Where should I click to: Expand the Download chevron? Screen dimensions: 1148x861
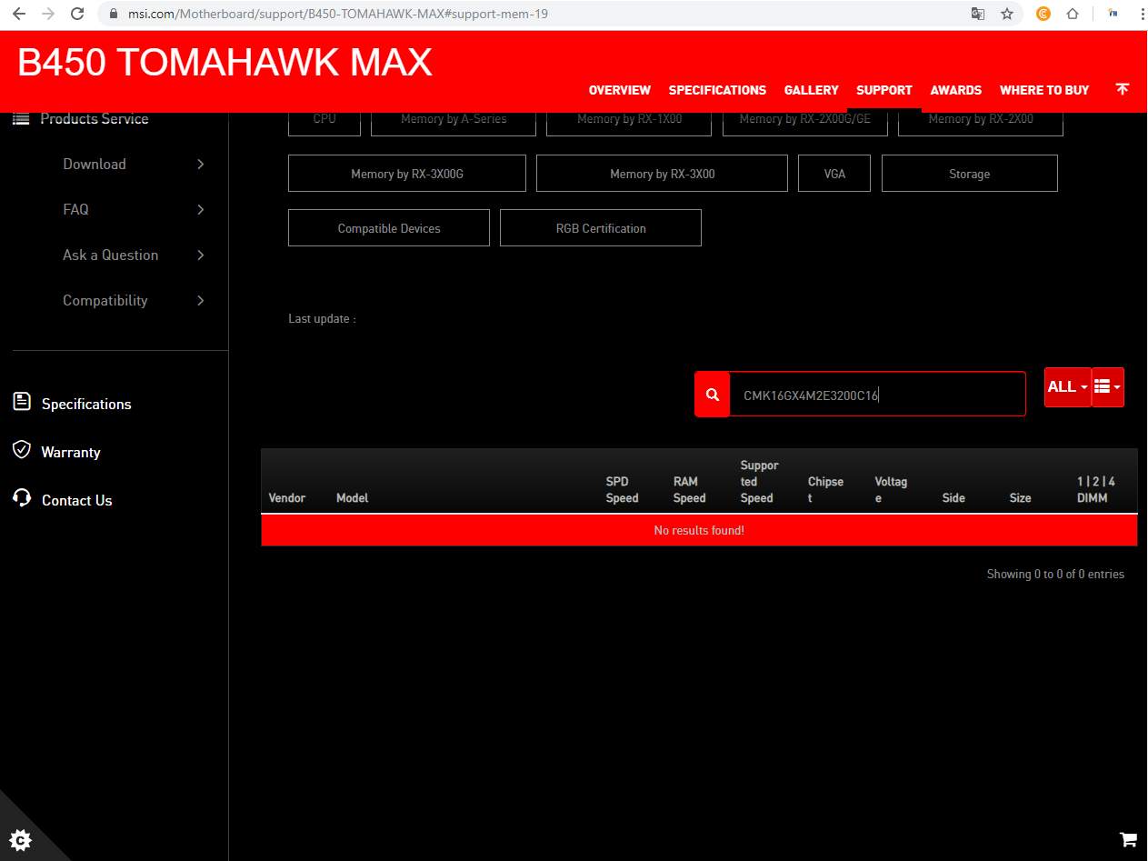201,164
